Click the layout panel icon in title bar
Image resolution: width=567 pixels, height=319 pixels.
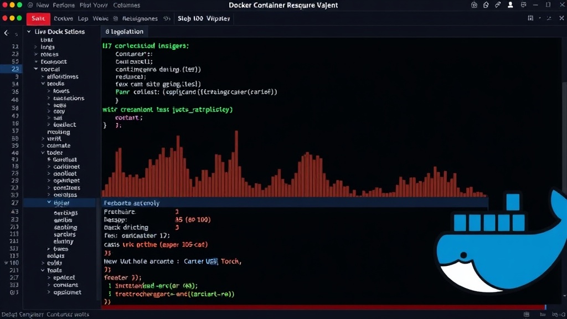click(x=523, y=5)
